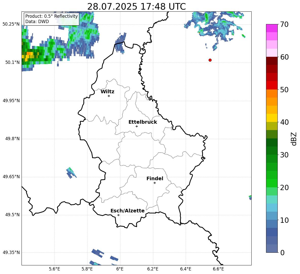300x274 pixels.
Task: Click the 49.8°N latitude label
Action: (x=12, y=139)
